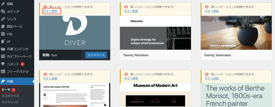Open テーマ submenu item
Image resolution: width=275 pixels, height=107 pixels.
[x=6, y=90]
